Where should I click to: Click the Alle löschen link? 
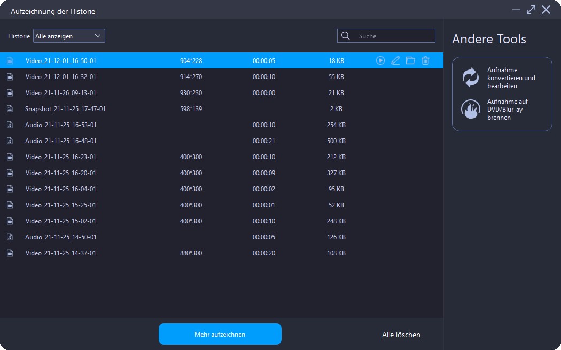click(401, 335)
